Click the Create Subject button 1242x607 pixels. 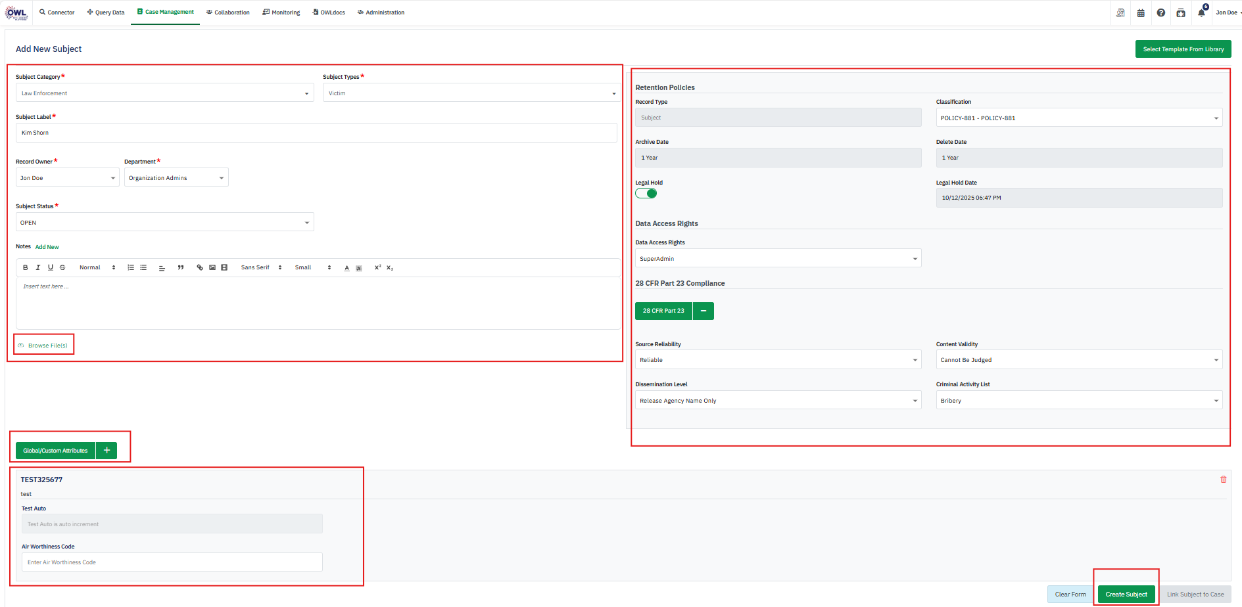pos(1126,595)
